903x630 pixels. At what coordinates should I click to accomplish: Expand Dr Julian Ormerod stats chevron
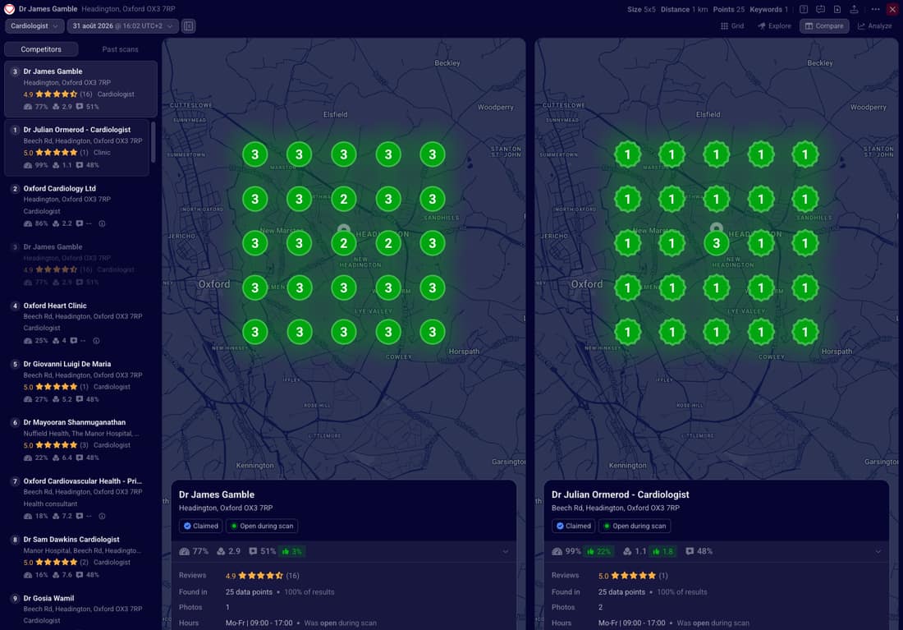coord(878,552)
